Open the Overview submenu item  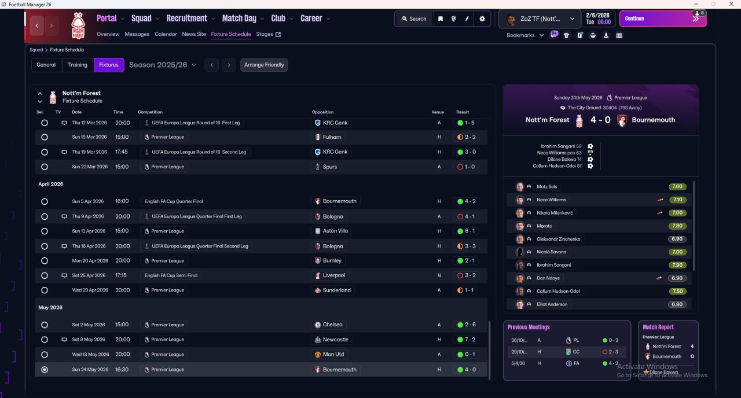coord(108,34)
